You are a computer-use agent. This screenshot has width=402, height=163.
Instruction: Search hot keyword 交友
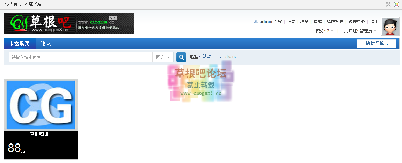point(218,57)
